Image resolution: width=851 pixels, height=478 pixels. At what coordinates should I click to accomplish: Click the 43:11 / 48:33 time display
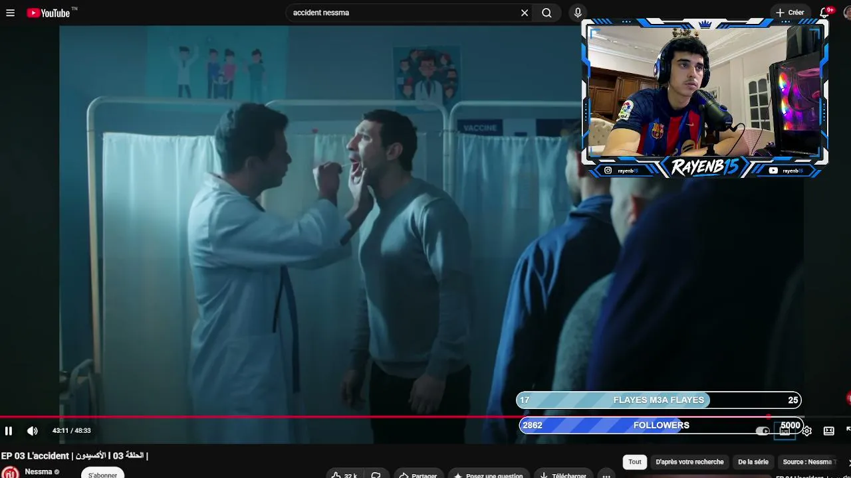click(x=72, y=431)
